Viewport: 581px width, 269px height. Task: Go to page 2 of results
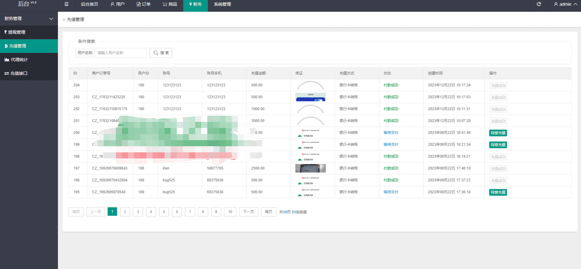pyautogui.click(x=125, y=212)
